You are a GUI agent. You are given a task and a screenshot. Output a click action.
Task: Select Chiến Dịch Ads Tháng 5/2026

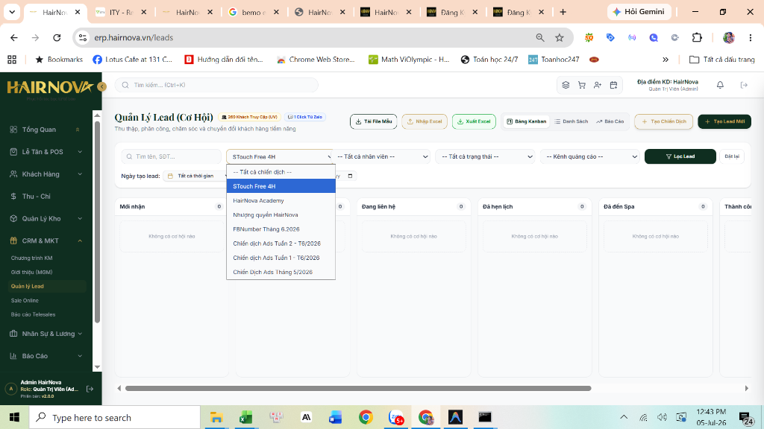(281, 272)
